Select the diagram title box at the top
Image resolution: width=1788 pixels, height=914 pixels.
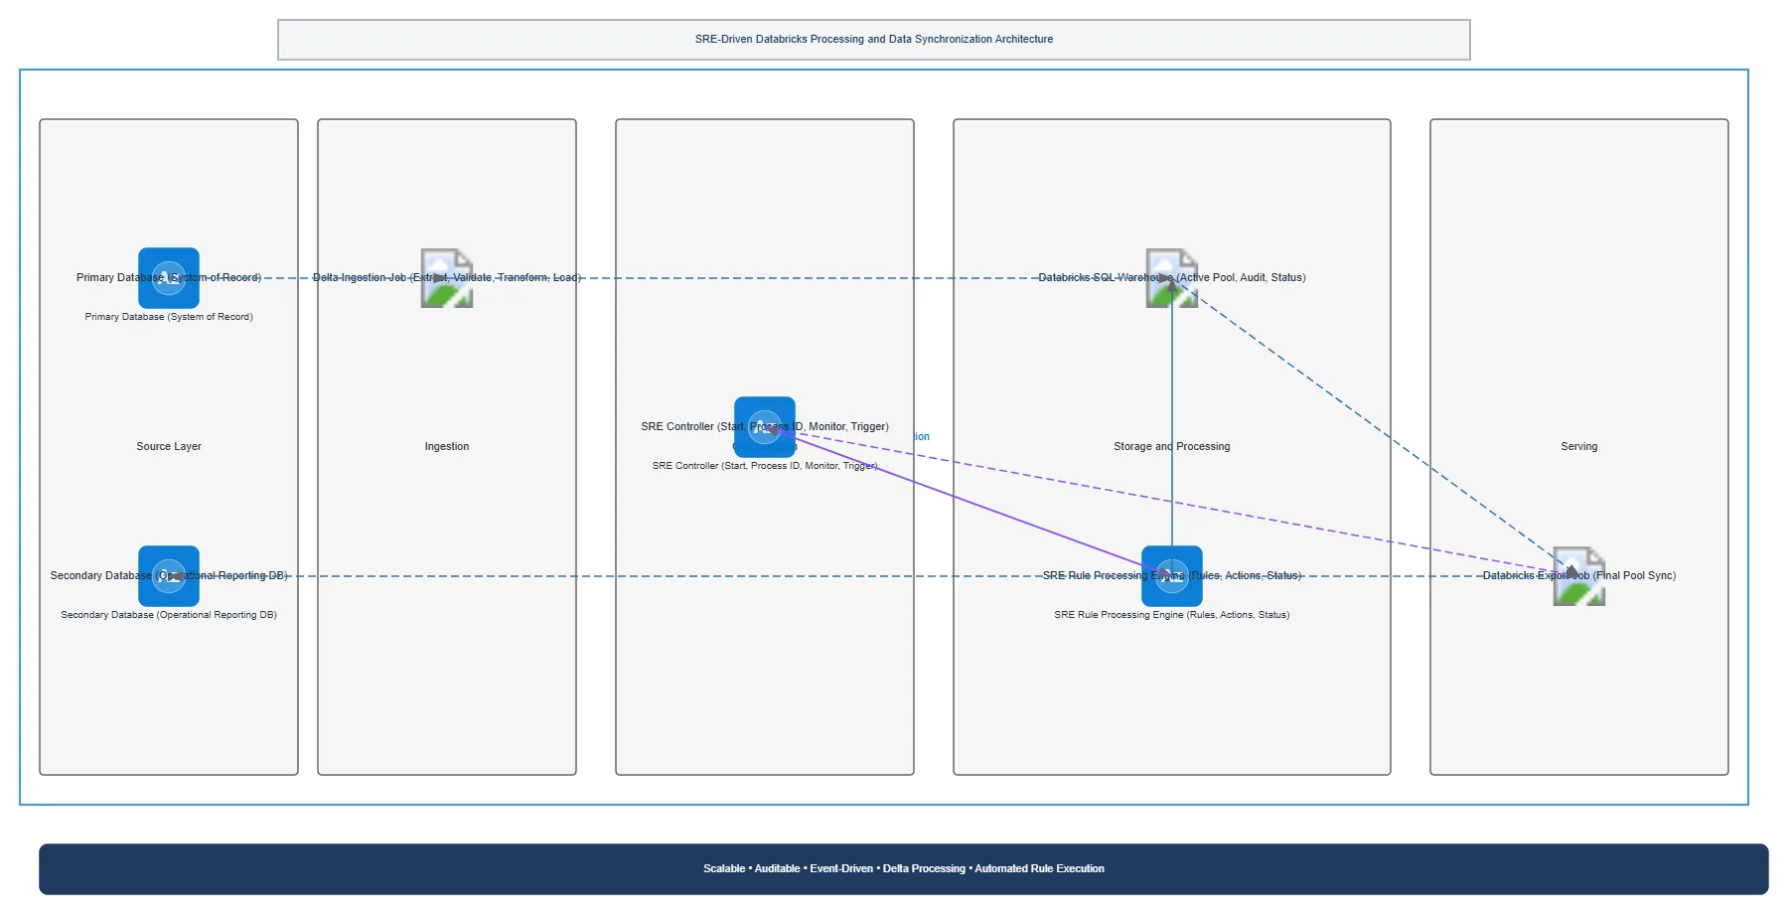(x=874, y=40)
